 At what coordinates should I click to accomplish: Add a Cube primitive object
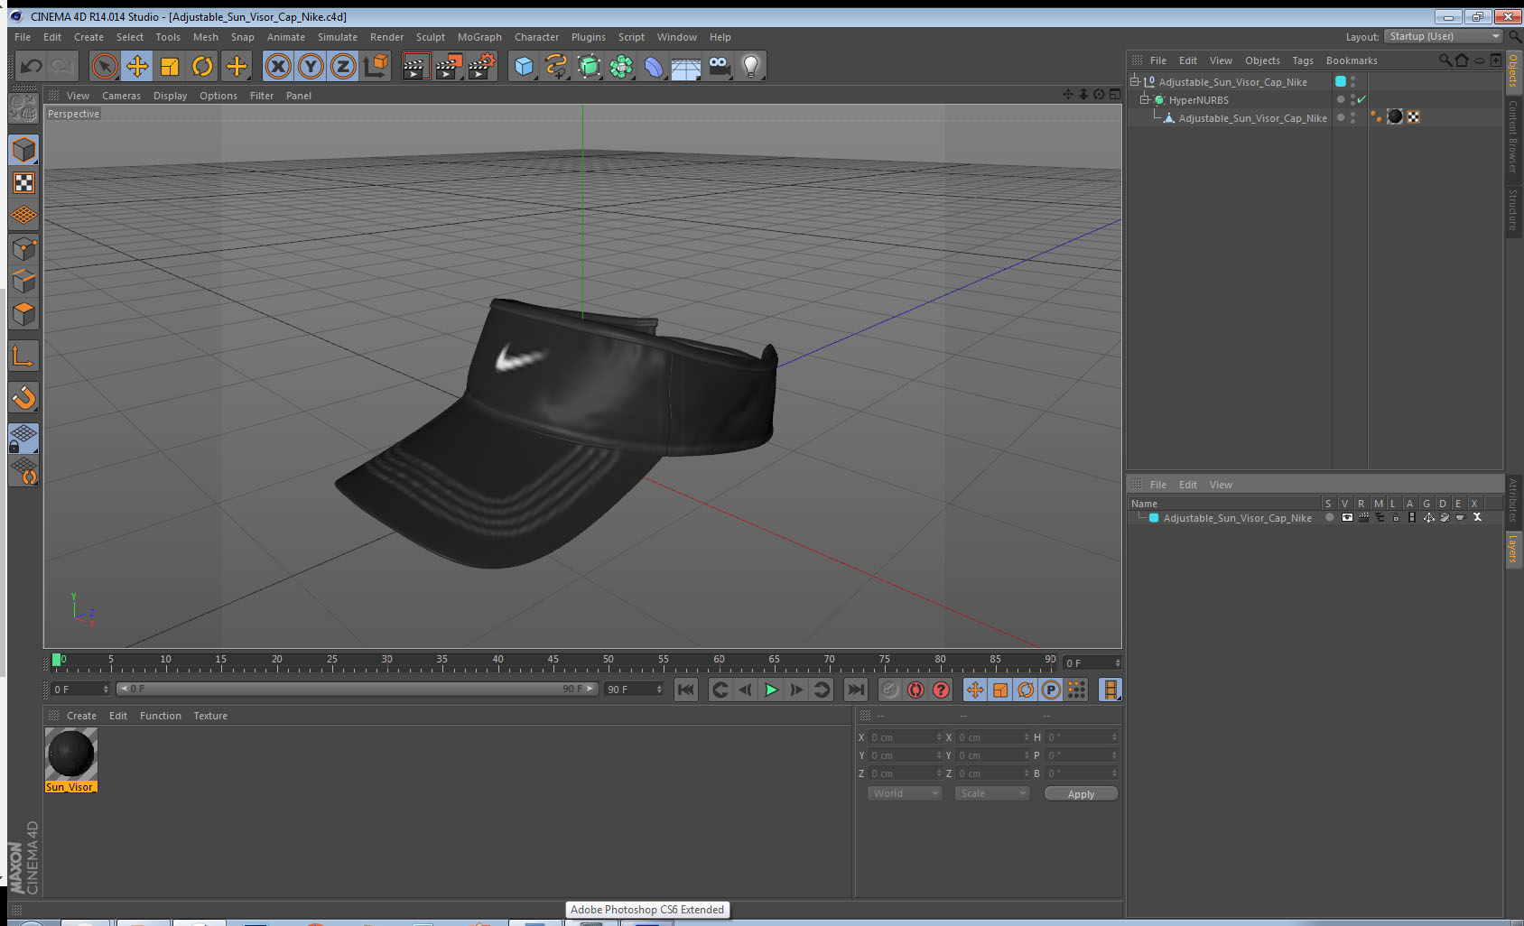coord(524,66)
